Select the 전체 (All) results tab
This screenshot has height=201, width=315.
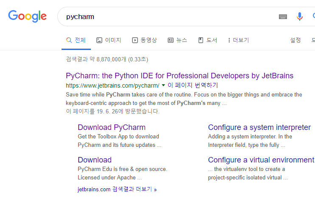pyautogui.click(x=76, y=40)
